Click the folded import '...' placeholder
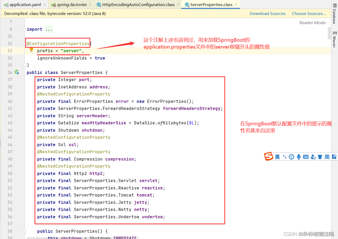The width and height of the screenshot is (338, 239). coord(49,29)
